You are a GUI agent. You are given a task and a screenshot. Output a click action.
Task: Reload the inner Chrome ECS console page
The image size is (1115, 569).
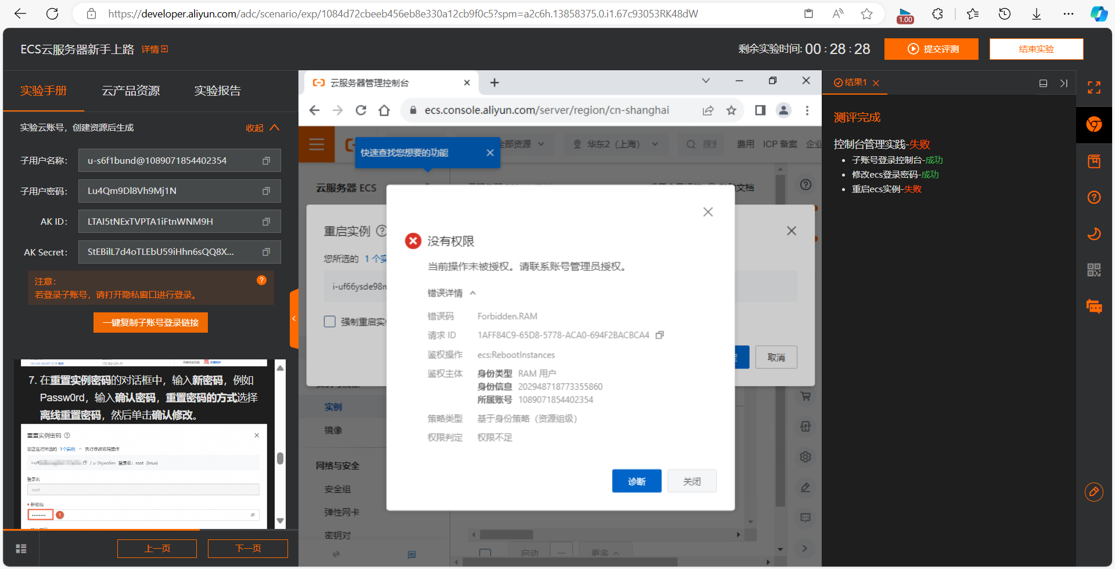click(x=361, y=110)
